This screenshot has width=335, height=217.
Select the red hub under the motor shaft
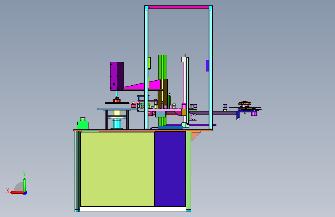117,101
